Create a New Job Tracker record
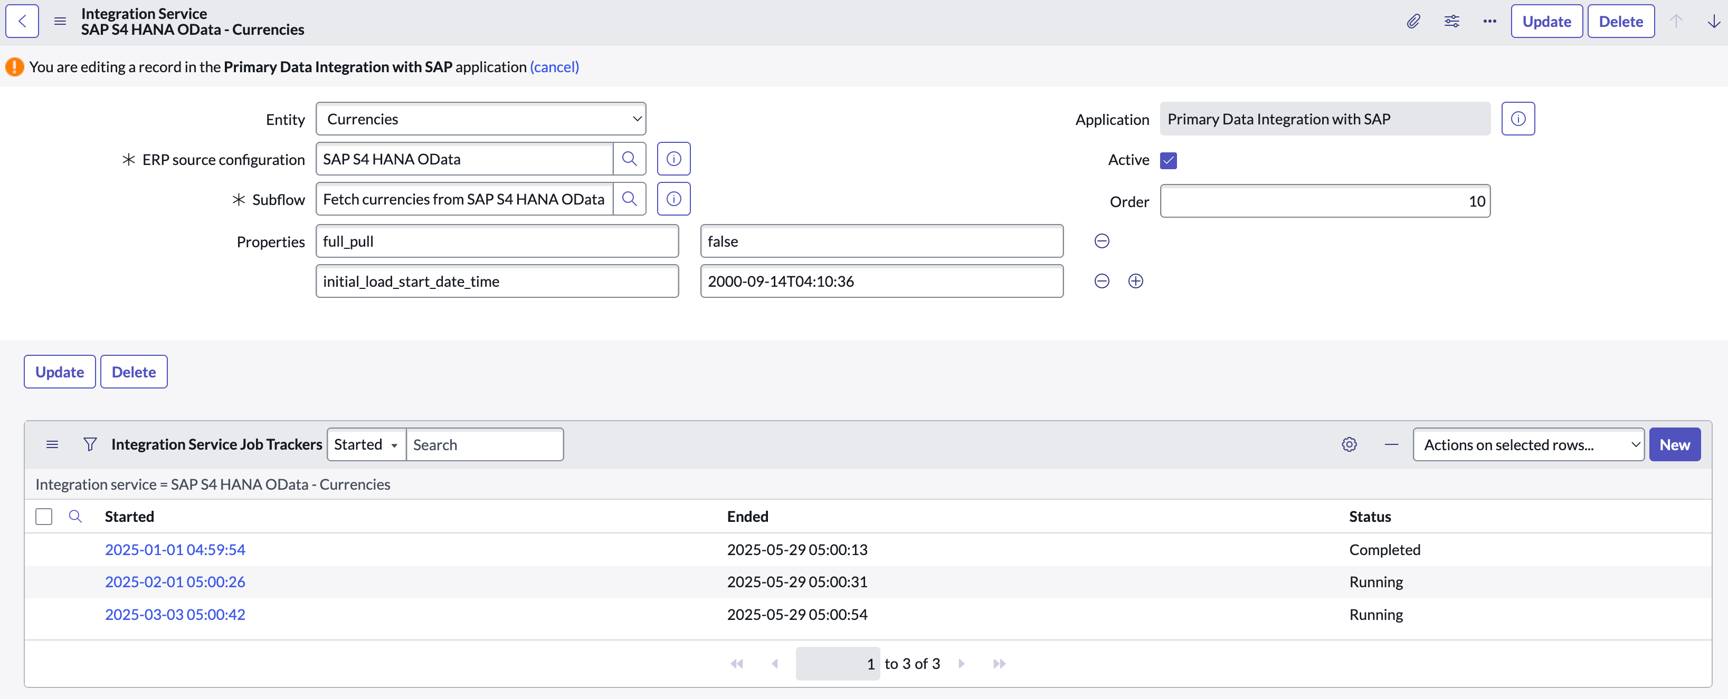The image size is (1728, 699). 1674,444
